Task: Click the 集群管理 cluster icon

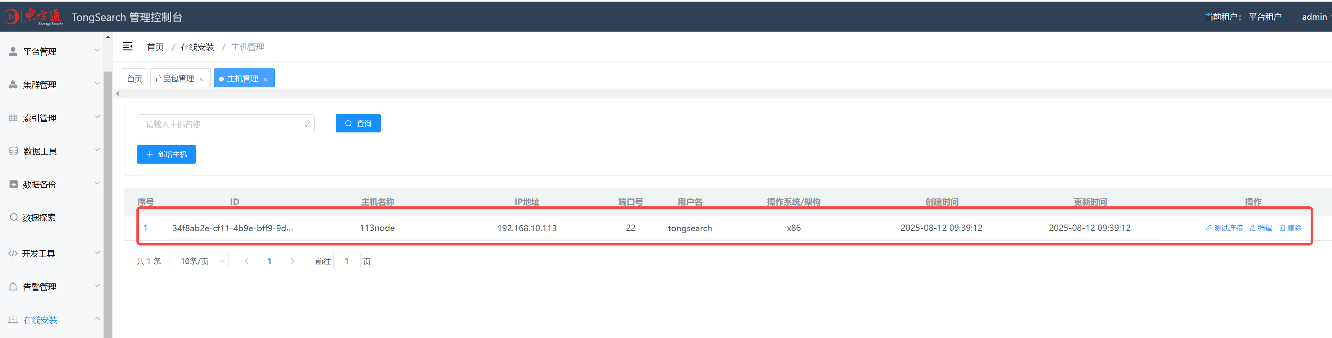Action: (13, 84)
